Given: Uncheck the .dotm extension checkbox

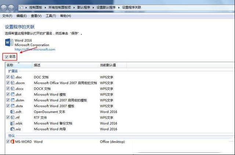Looking at the screenshot, I should pyautogui.click(x=8, y=100).
